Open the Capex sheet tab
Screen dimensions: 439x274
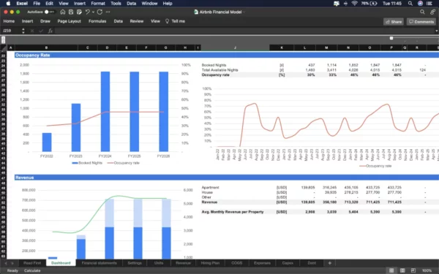click(288, 263)
